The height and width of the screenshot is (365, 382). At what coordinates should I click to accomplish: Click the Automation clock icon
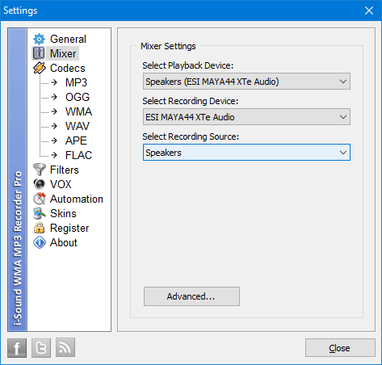tap(40, 199)
